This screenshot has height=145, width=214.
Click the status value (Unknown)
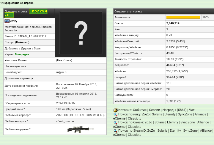[x=22, y=42]
